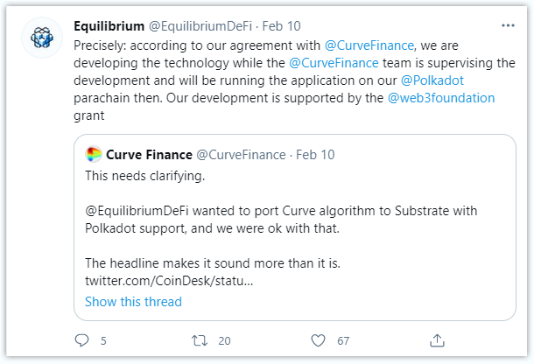Click the @CurveFinance handle in quoted tweet
This screenshot has width=534, height=364.
[x=242, y=155]
